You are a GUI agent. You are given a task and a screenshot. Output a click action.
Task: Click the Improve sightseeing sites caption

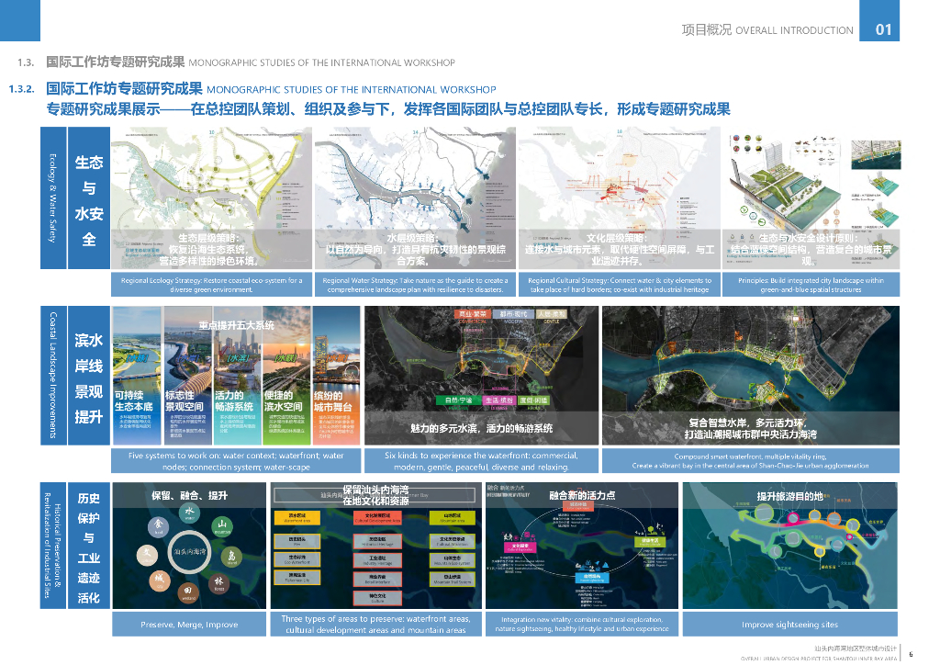pyautogui.click(x=790, y=625)
